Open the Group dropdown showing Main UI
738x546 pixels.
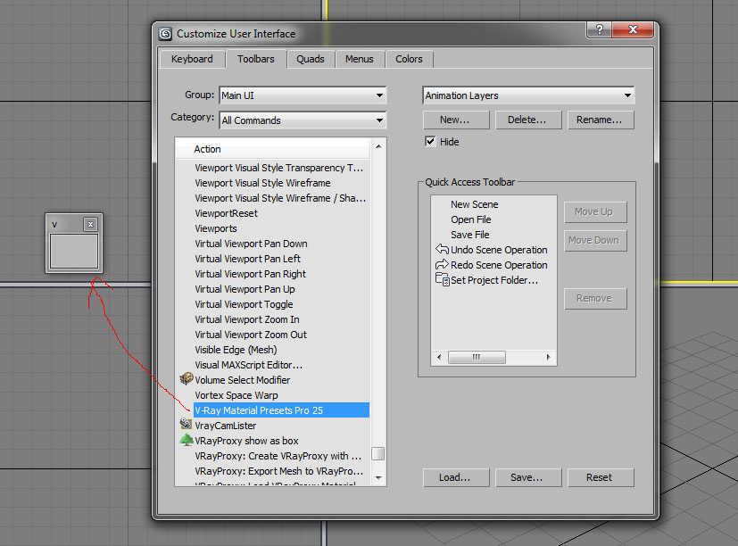pos(302,95)
